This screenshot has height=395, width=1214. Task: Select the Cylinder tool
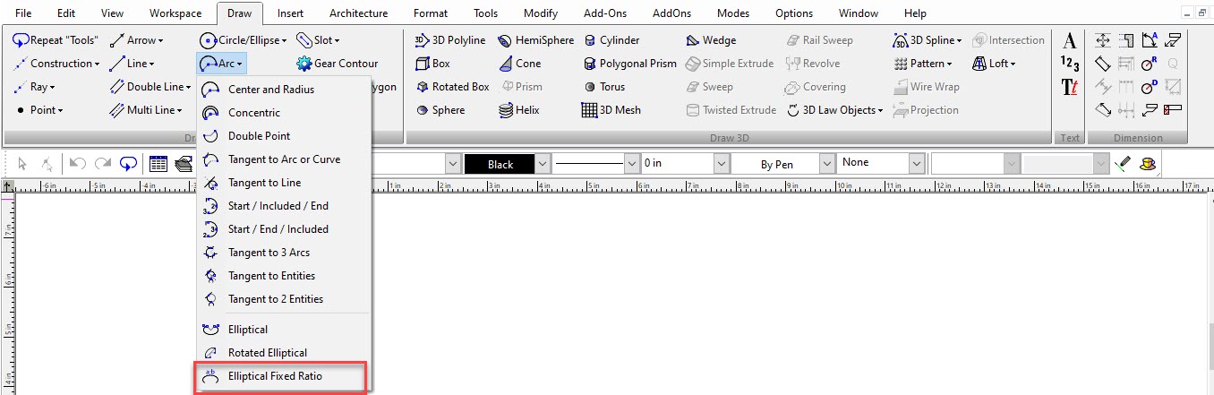click(x=611, y=40)
